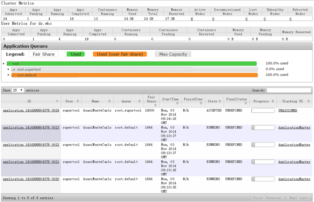The image size is (314, 202).
Task: Sort table by StartTime column
Action: coord(170,101)
